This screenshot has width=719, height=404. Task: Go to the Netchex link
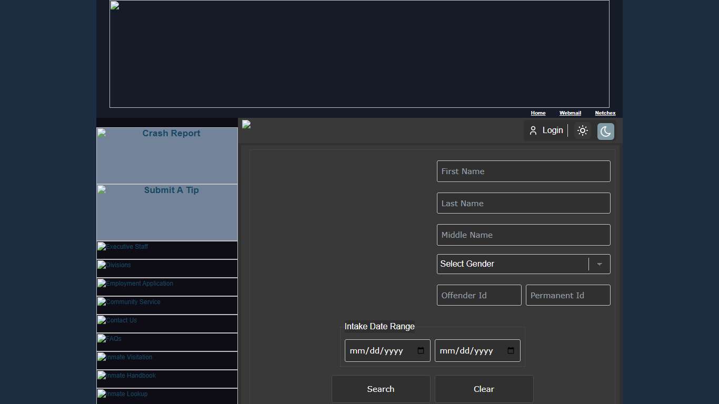(x=605, y=113)
